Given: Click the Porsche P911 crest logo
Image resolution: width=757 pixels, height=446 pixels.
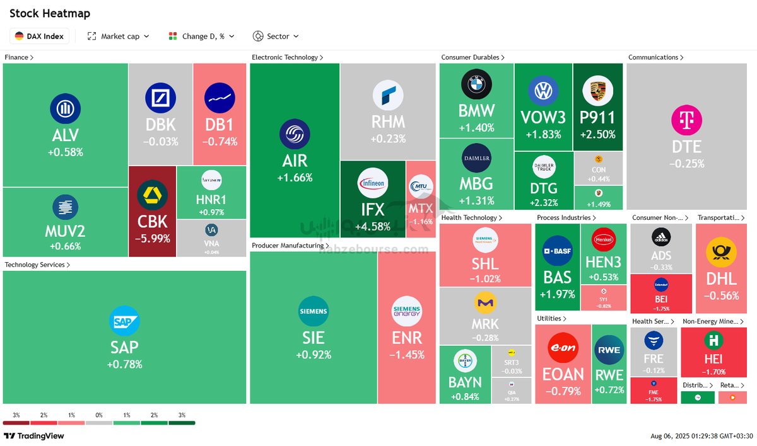Looking at the screenshot, I should pyautogui.click(x=597, y=91).
